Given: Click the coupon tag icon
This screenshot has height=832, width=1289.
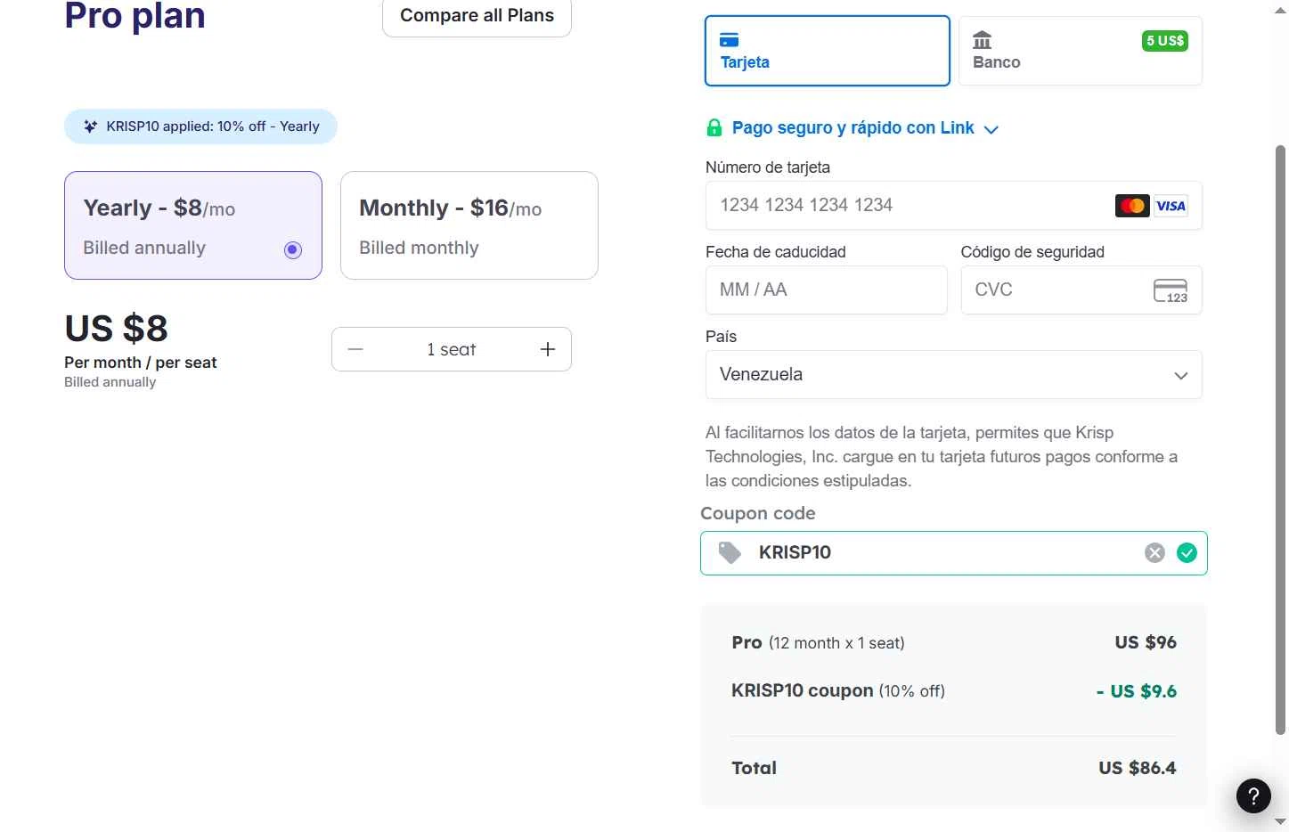Looking at the screenshot, I should click(x=730, y=553).
